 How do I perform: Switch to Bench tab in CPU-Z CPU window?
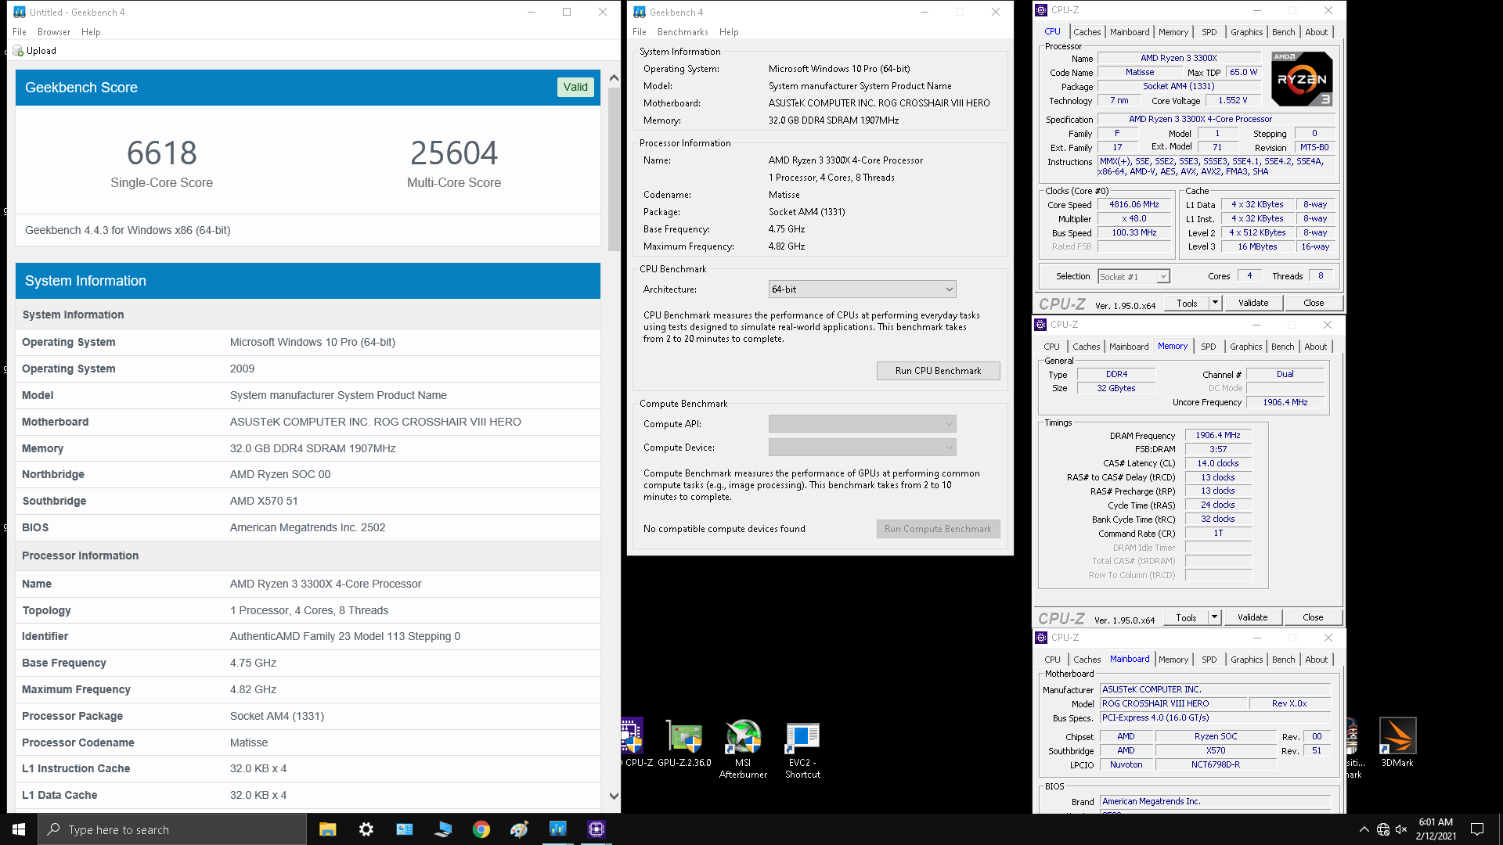point(1283,32)
